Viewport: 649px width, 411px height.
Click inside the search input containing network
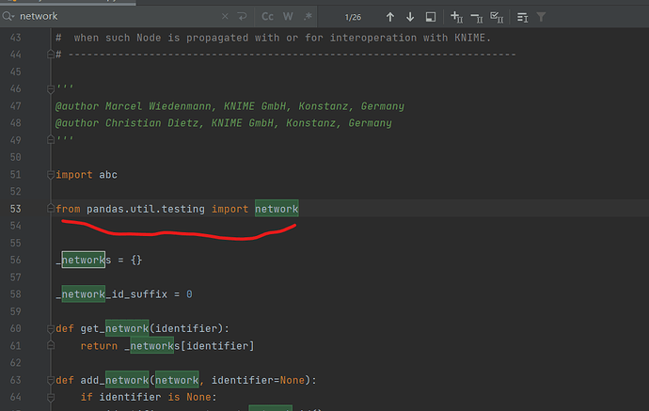(113, 17)
